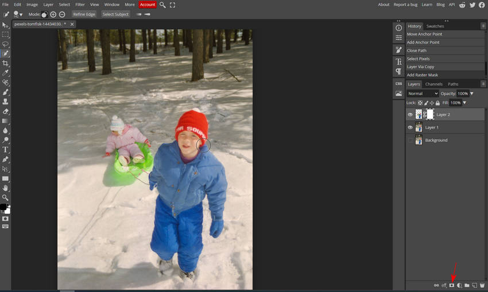This screenshot has height=292, width=488.
Task: Select the Eraser tool
Action: 5,111
